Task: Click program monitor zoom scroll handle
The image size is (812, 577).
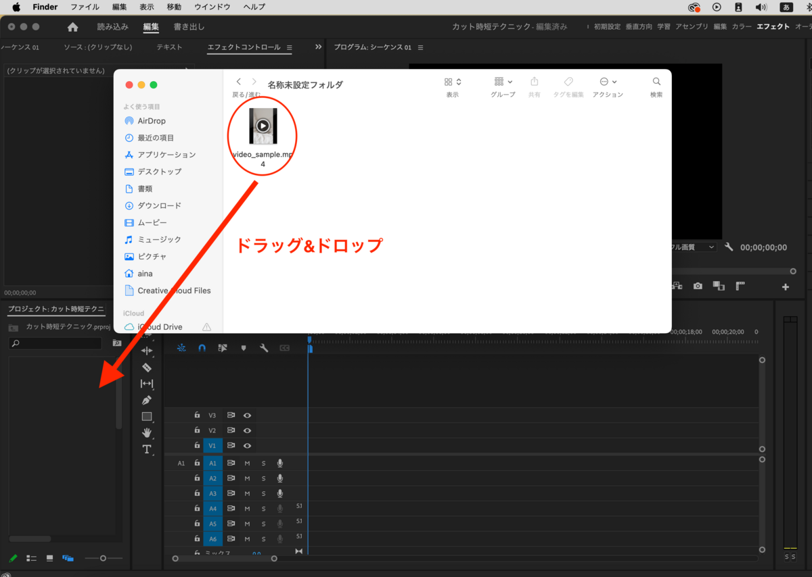Action: tap(793, 271)
